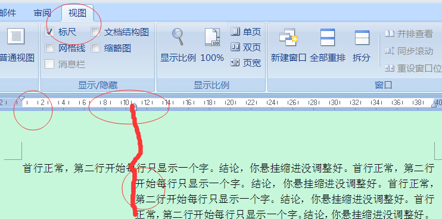
Task: Enable the 网格线 checkbox
Action: point(49,48)
